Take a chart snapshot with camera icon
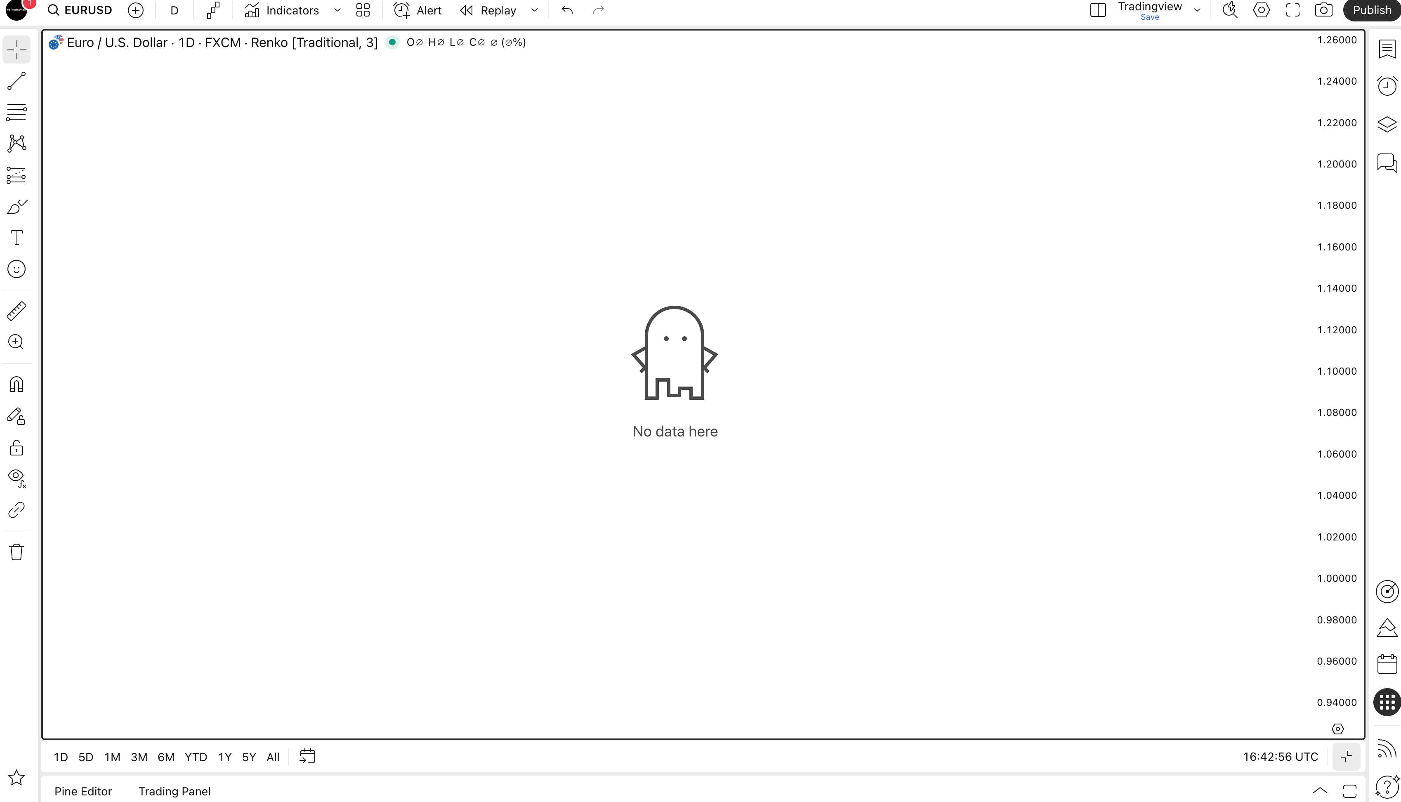This screenshot has width=1401, height=802. point(1323,10)
